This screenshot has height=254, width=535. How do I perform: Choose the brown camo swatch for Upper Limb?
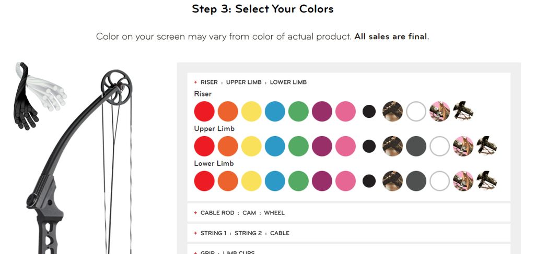coord(392,146)
